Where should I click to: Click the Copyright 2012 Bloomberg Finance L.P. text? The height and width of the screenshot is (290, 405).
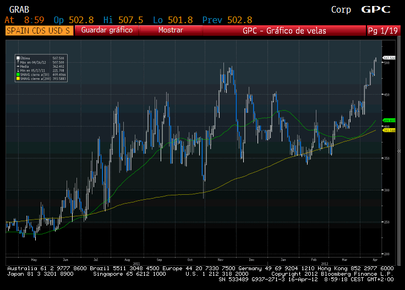click(332, 274)
